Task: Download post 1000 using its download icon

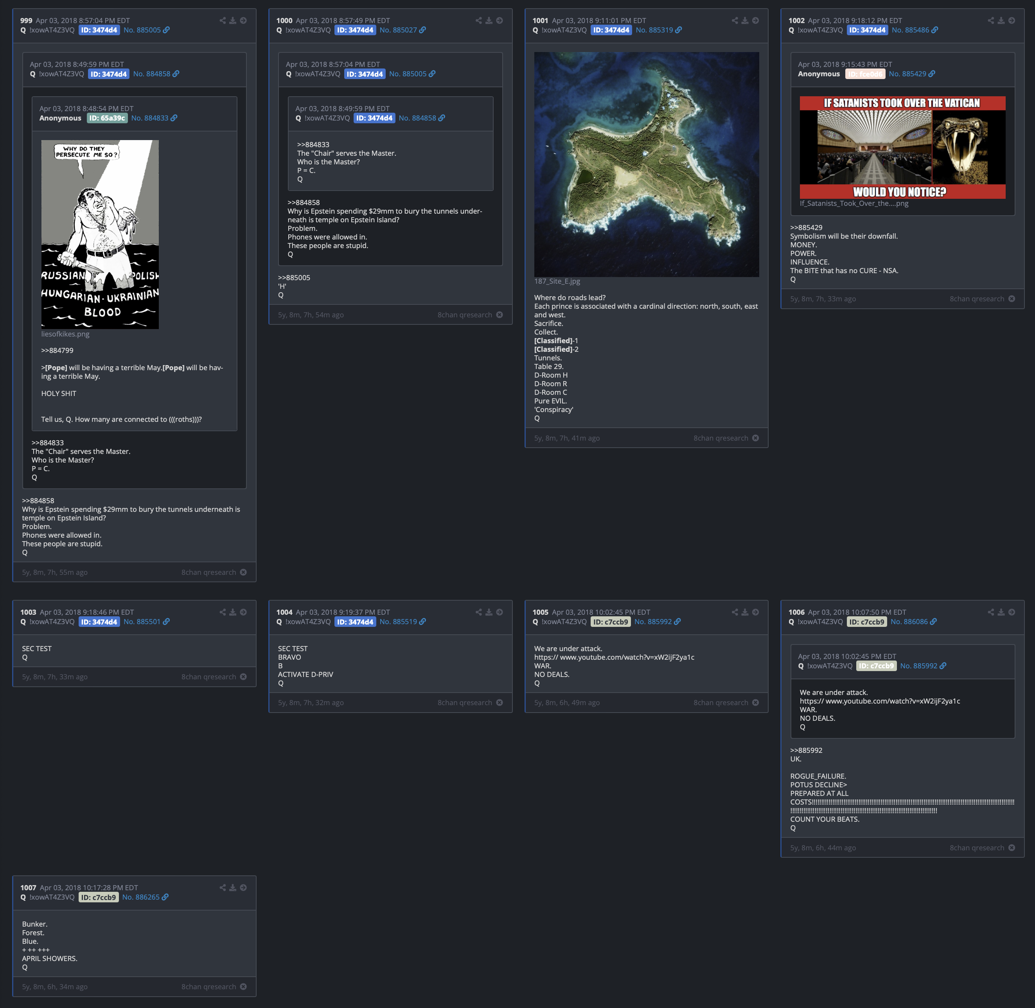Action: (489, 21)
